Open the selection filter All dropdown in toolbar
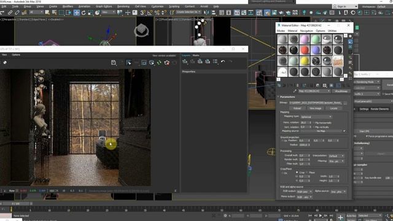Screen dimensions: 393x221 pyautogui.click(x=36, y=12)
